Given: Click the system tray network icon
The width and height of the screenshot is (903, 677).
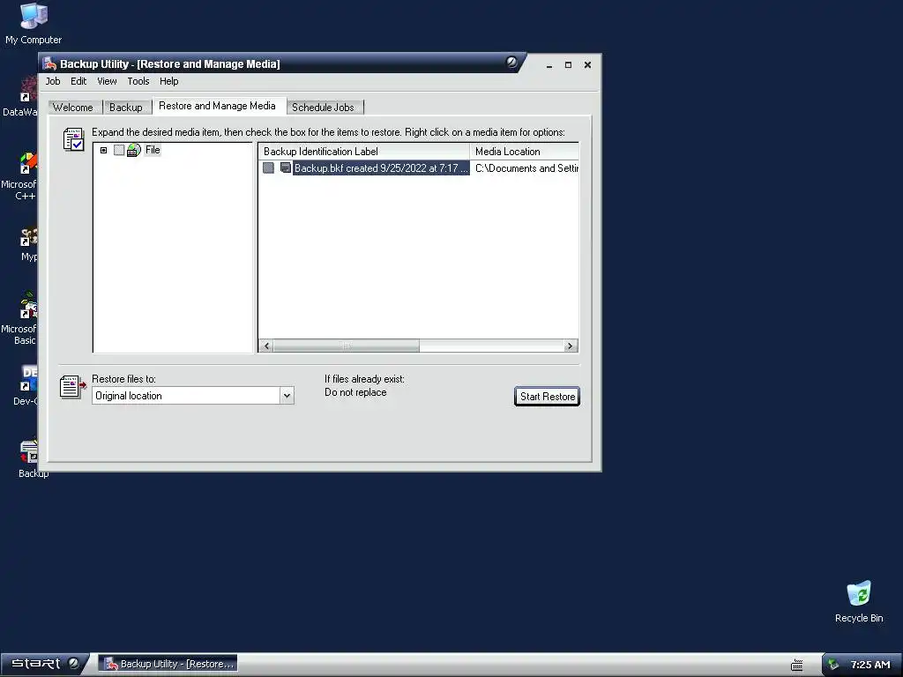Looking at the screenshot, I should pyautogui.click(x=833, y=665).
